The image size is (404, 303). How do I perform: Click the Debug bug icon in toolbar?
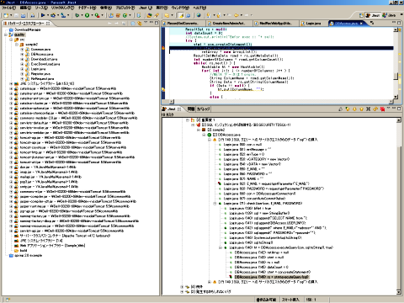click(x=77, y=15)
